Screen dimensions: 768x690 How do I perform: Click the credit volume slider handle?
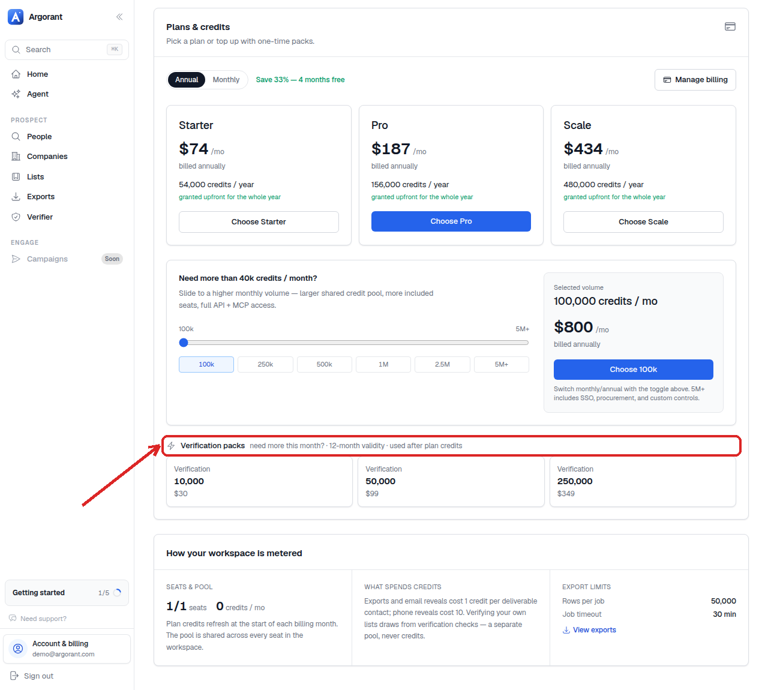[x=184, y=343]
